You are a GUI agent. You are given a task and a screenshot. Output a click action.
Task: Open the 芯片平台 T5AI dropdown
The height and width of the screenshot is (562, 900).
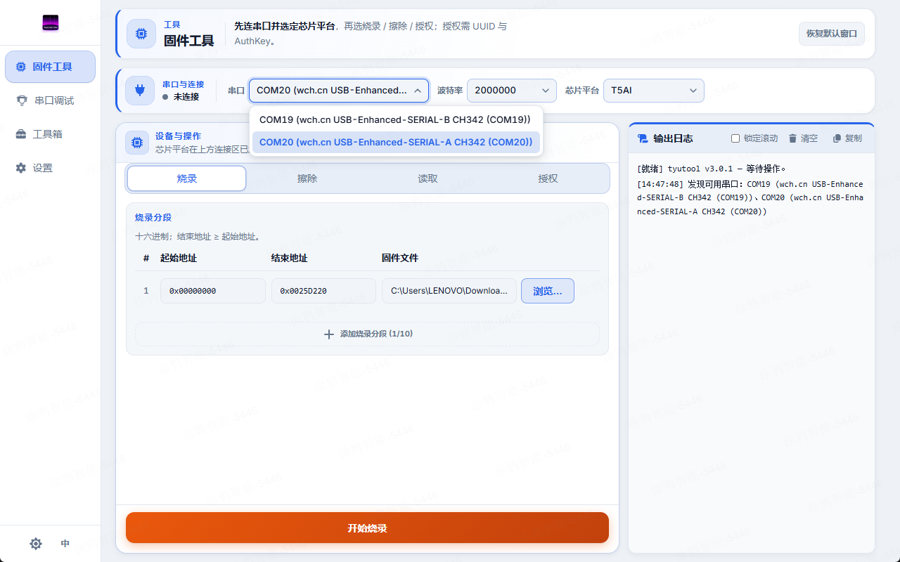pos(653,91)
